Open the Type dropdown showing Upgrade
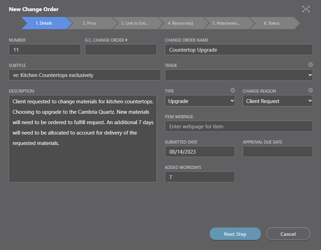 200,101
